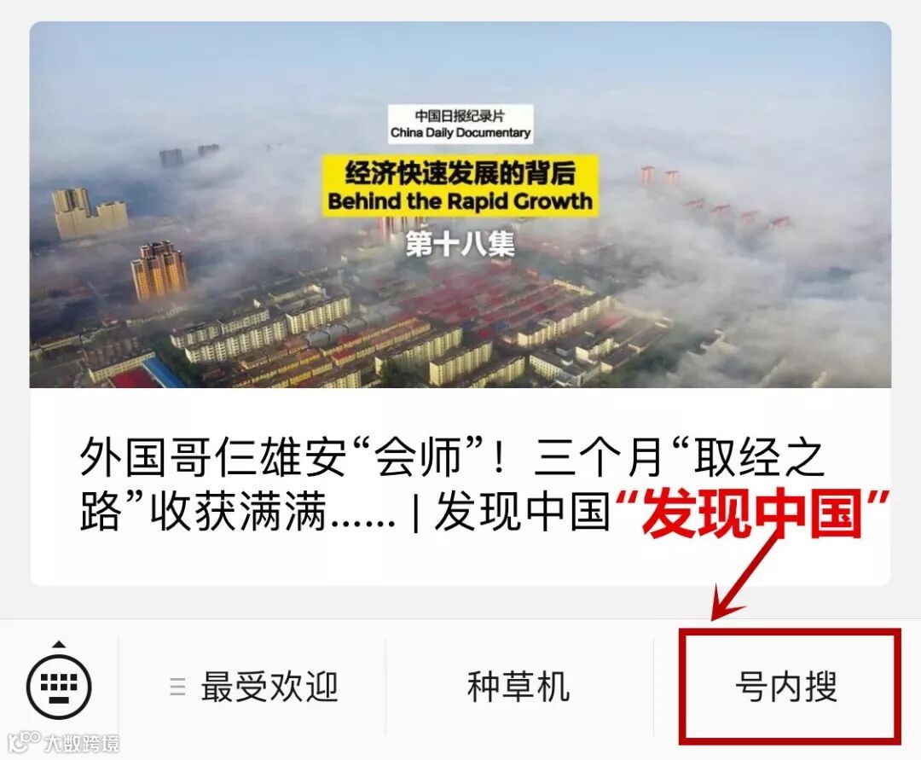Open the 种草机 menu item
The height and width of the screenshot is (760, 921).
(x=518, y=687)
